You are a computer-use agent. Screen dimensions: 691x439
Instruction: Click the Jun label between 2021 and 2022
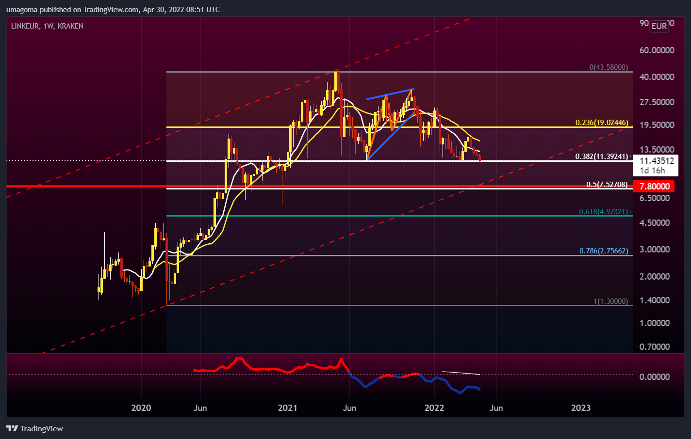point(350,408)
